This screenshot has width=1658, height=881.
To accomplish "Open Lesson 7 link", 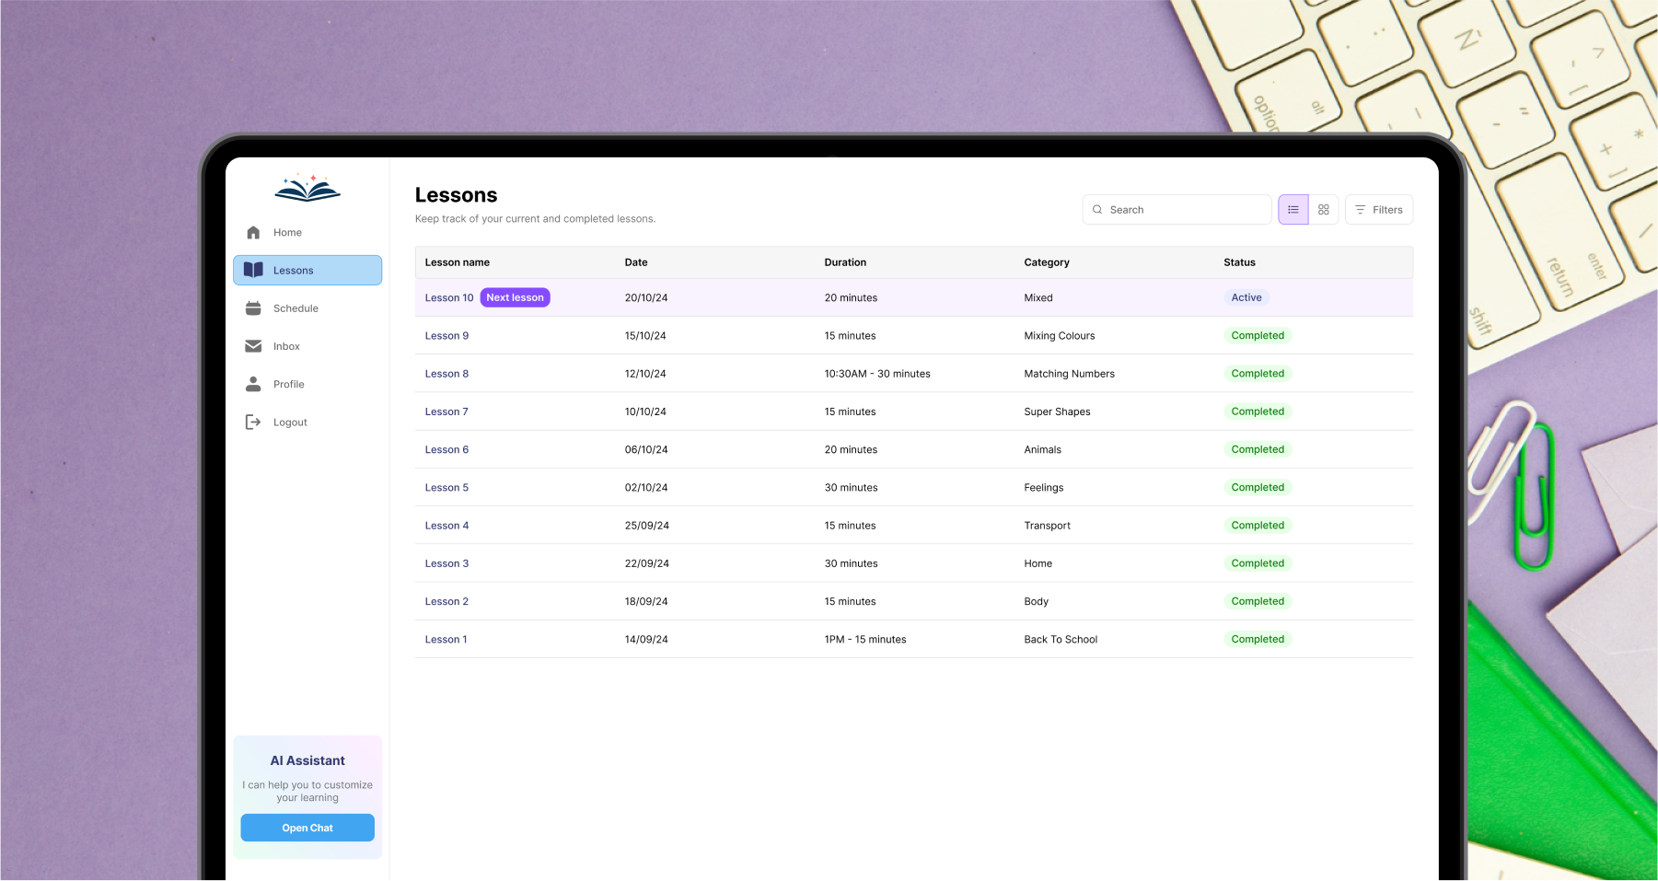I will (x=446, y=412).
